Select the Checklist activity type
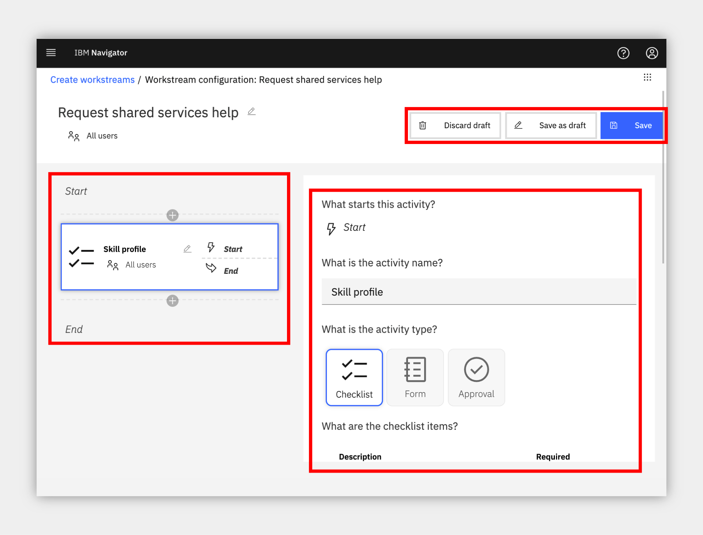This screenshot has height=535, width=703. tap(354, 377)
